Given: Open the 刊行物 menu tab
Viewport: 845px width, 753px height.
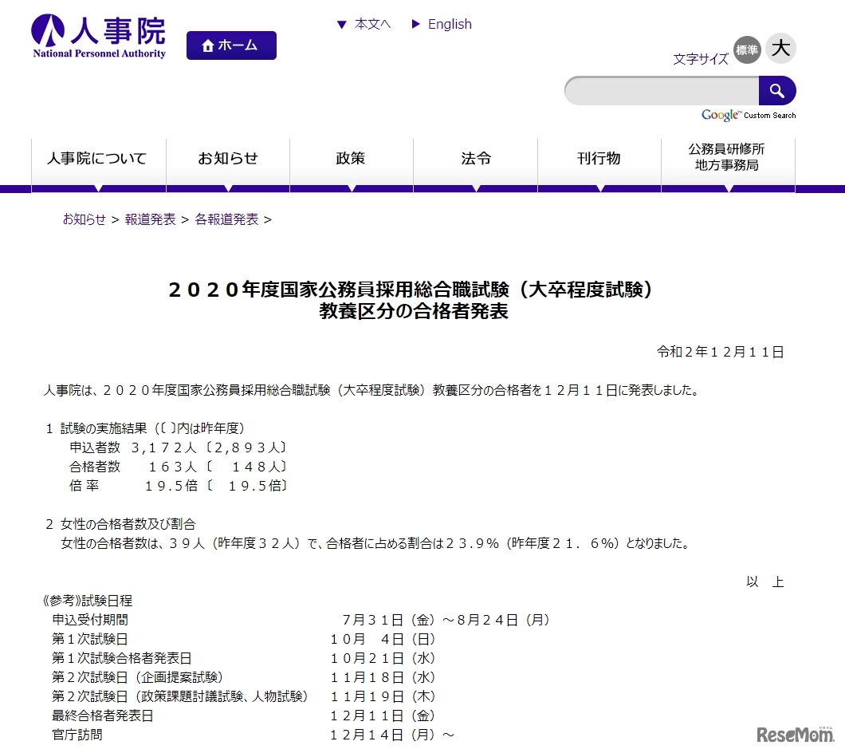Looking at the screenshot, I should point(599,159).
